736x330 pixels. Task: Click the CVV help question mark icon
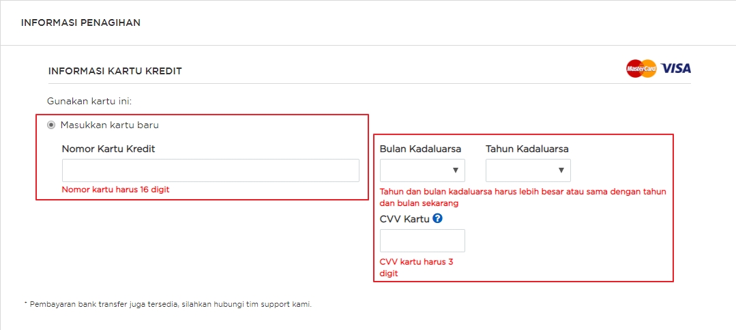(438, 219)
